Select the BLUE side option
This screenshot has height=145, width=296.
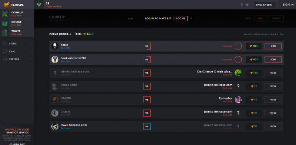point(248,18)
